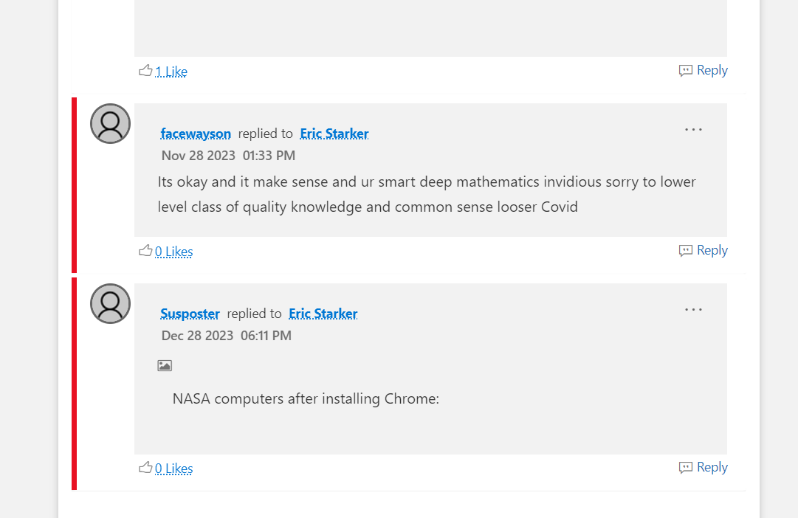Toggle like on facewayson's comment via 0 Likes
The height and width of the screenshot is (518, 798).
(174, 251)
